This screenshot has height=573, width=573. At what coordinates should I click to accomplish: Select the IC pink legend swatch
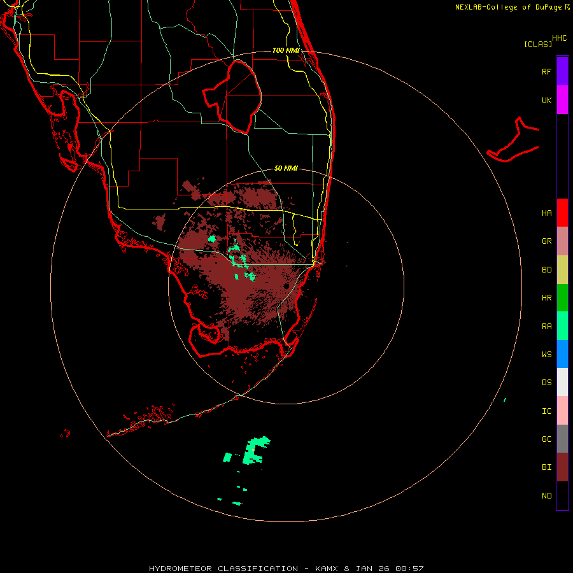click(x=562, y=411)
